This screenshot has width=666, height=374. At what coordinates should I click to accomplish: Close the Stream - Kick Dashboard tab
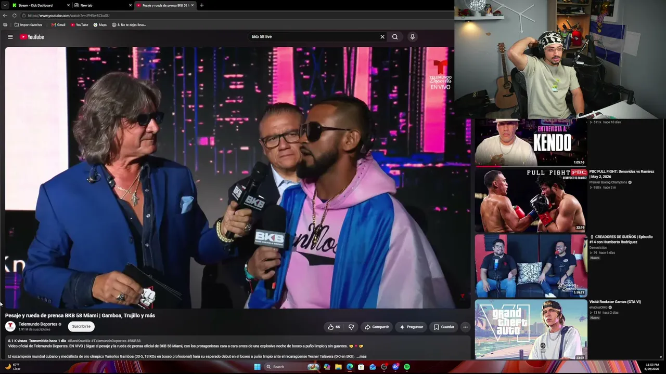click(x=68, y=5)
